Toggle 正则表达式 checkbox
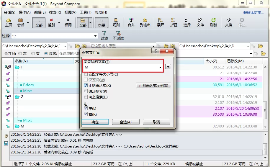Viewport: 270px width, 167px height. pyautogui.click(x=86, y=85)
